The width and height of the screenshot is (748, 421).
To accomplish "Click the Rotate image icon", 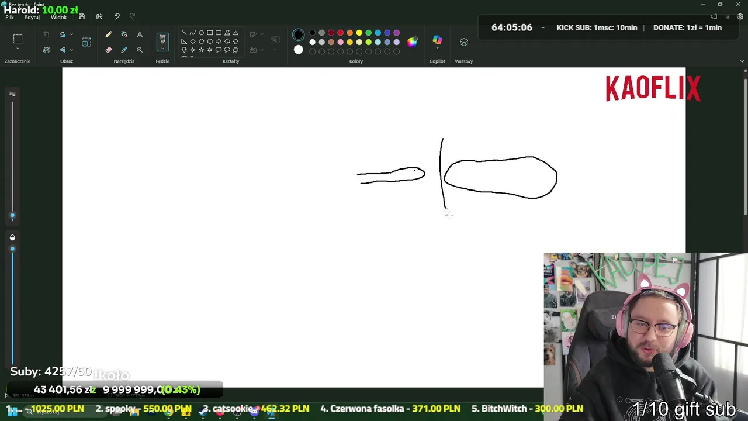I will pos(63,34).
